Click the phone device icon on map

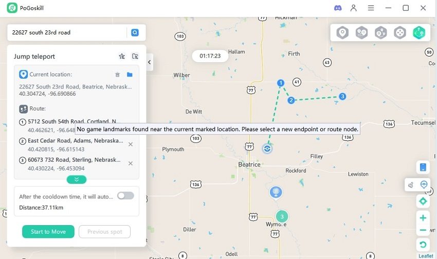[x=423, y=167]
